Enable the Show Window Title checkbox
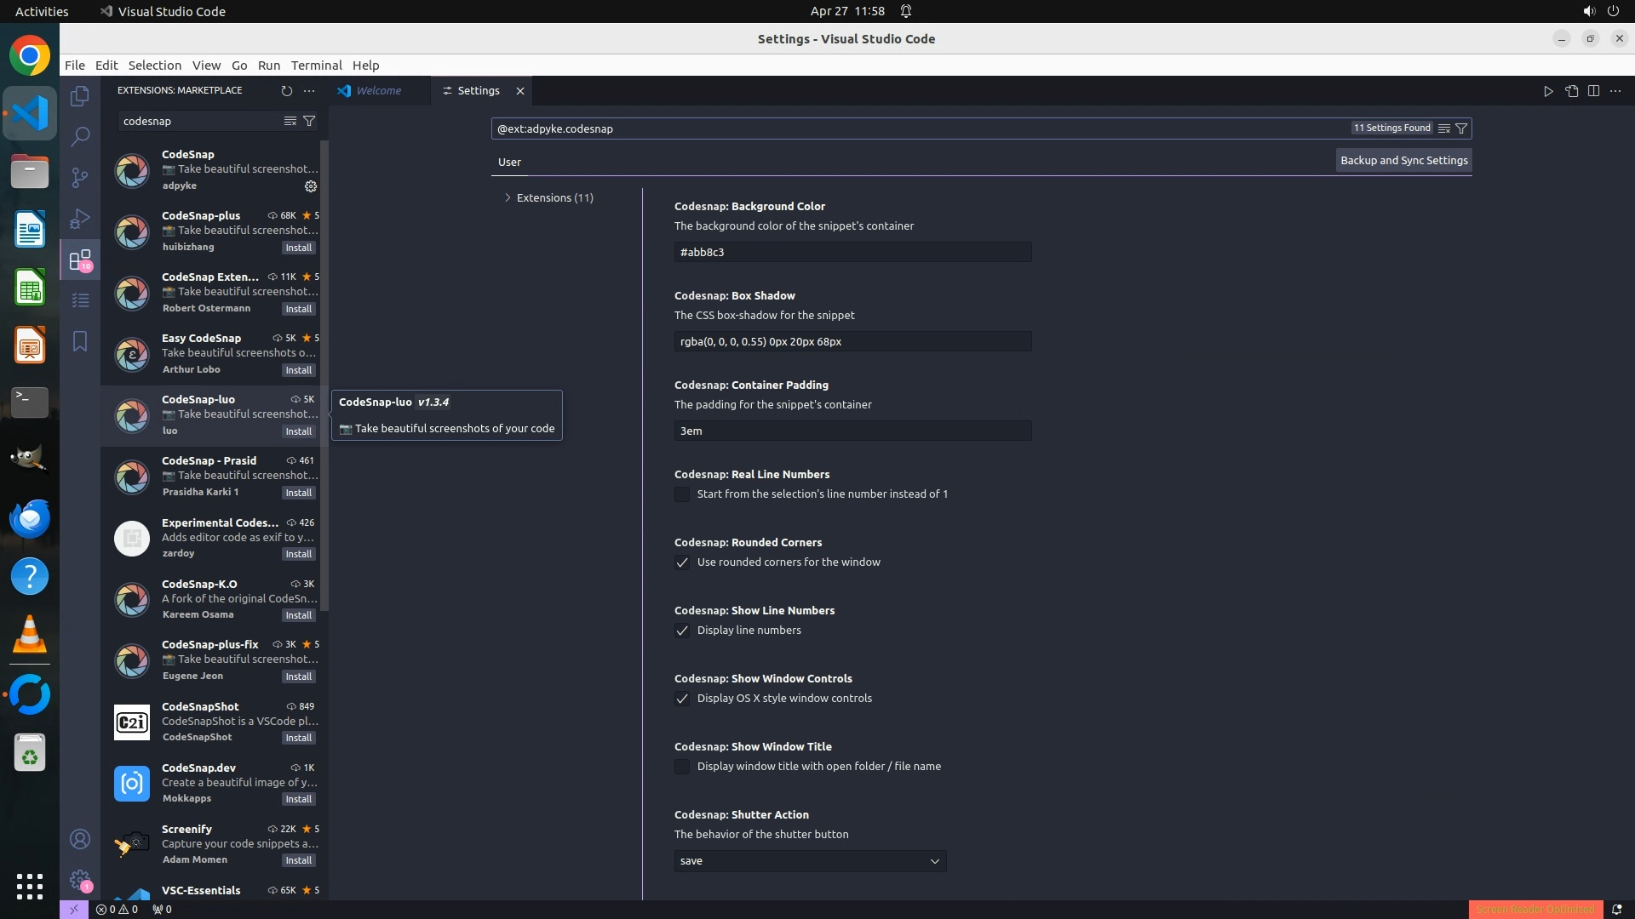The height and width of the screenshot is (919, 1635). [682, 767]
